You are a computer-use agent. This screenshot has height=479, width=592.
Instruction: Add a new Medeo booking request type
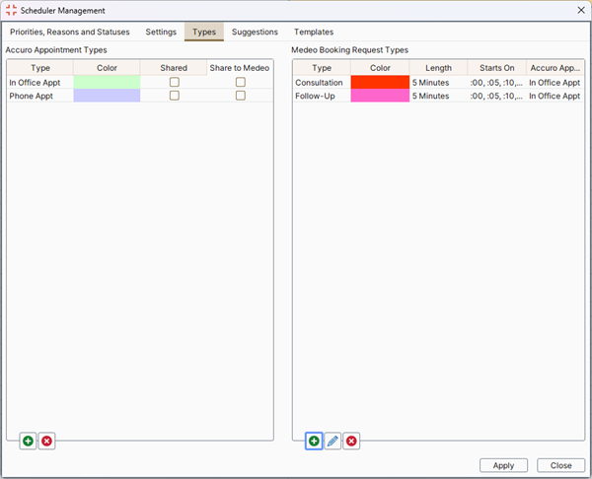point(314,441)
